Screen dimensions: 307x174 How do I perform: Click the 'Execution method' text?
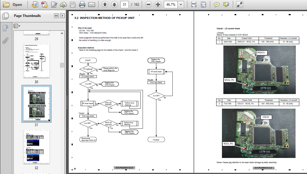[x=86, y=48]
